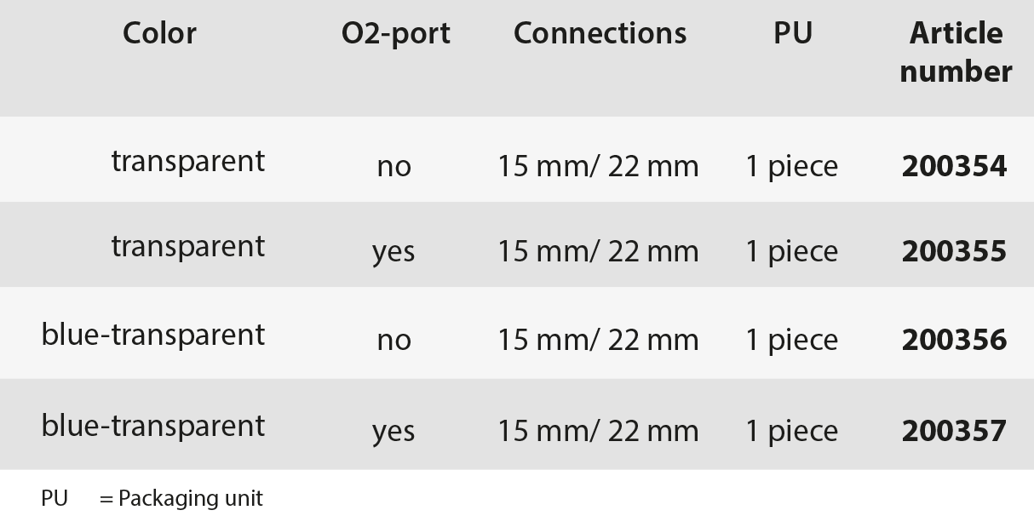Click connections 15 mm/ 22 mm in 200354 row
This screenshot has width=1034, height=516.
598,166
